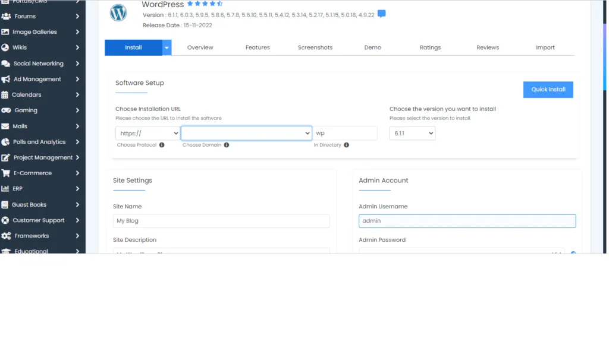Open the 6.1.1 version dropdown

click(413, 134)
